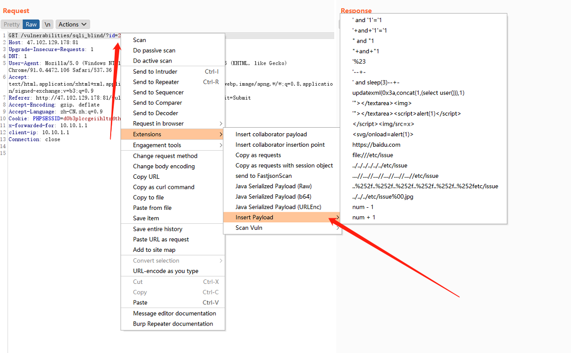Send the request to Decoder
The image size is (571, 353).
173,113
